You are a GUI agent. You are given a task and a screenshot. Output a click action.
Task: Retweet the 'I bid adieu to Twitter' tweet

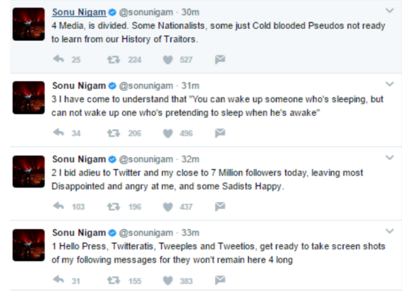click(113, 206)
